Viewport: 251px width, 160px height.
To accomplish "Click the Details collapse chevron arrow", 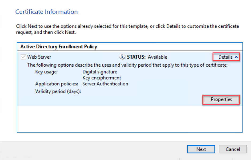I will 236,57.
